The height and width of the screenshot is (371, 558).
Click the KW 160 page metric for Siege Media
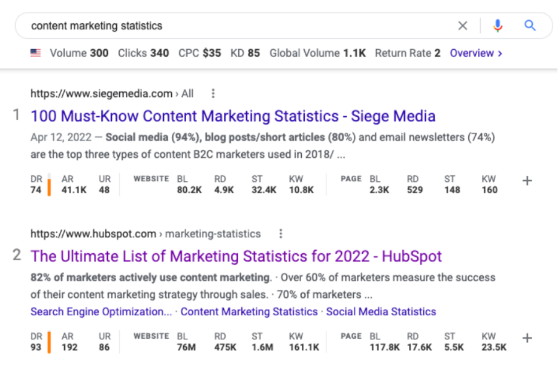pyautogui.click(x=489, y=184)
